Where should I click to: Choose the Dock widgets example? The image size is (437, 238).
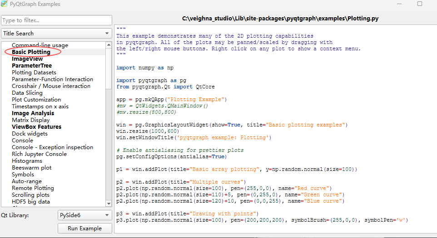(30, 134)
